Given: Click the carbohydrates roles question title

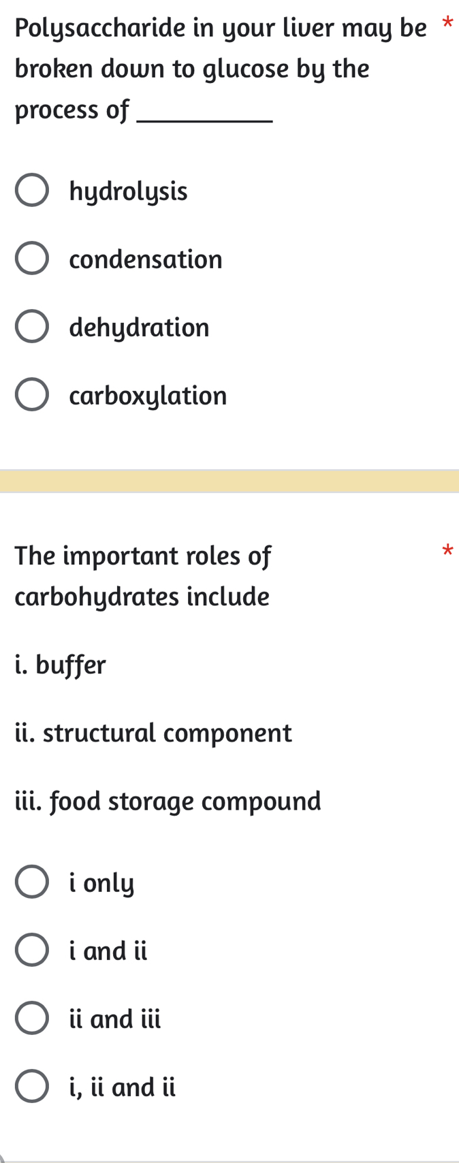Looking at the screenshot, I should 142,576.
